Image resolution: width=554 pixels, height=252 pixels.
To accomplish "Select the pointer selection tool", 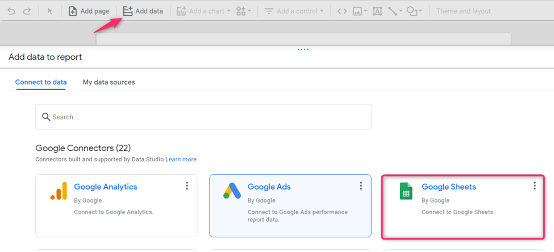I will click(50, 11).
